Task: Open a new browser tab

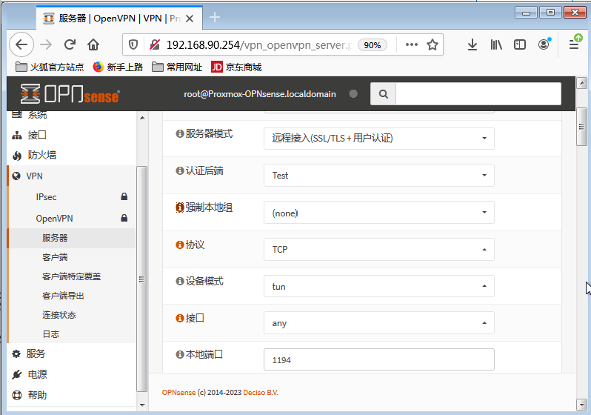Action: coord(215,17)
